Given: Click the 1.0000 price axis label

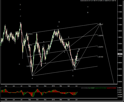Looking at the screenshot, I should point(120,56).
